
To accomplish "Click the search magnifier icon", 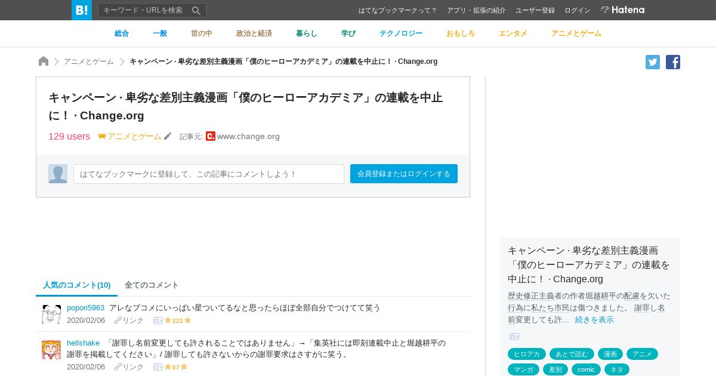I will (196, 10).
